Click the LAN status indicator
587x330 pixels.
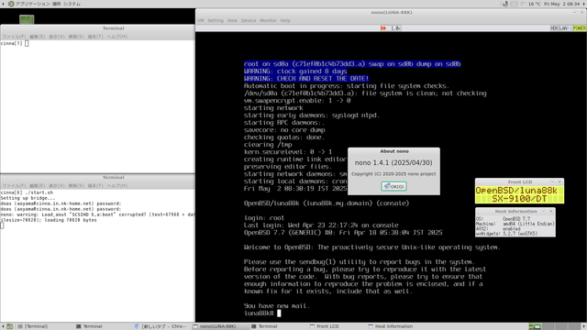[x=565, y=28]
